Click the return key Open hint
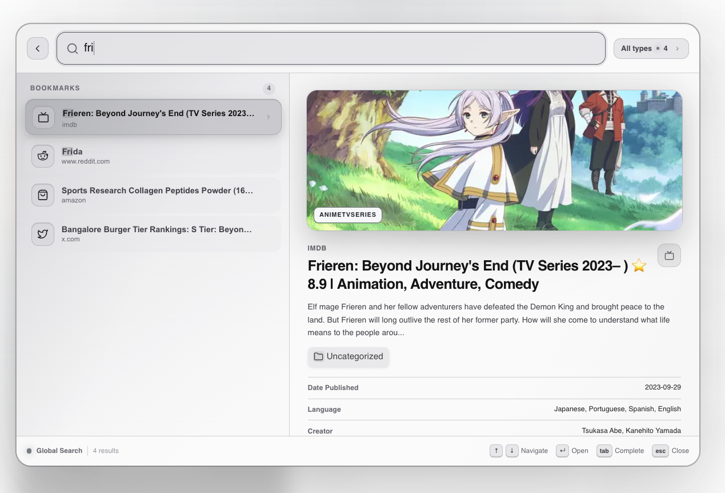Image resolution: width=725 pixels, height=493 pixels. pyautogui.click(x=563, y=451)
